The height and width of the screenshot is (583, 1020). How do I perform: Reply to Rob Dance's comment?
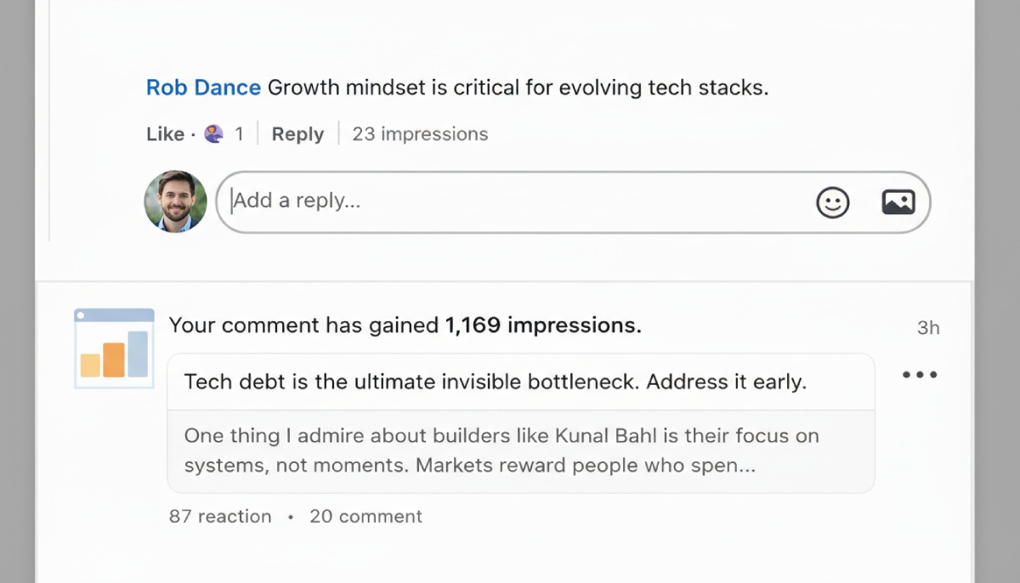coord(297,134)
